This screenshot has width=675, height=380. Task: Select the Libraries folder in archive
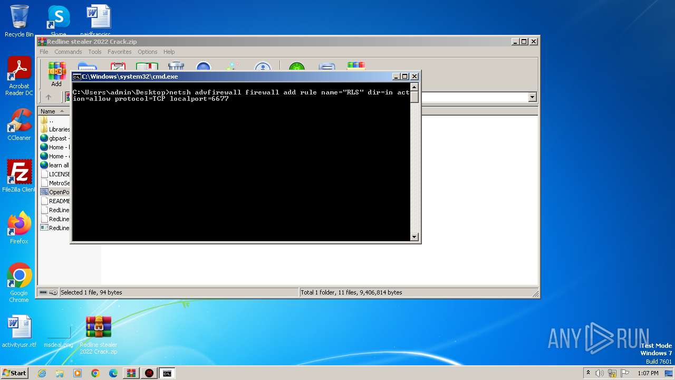click(55, 129)
